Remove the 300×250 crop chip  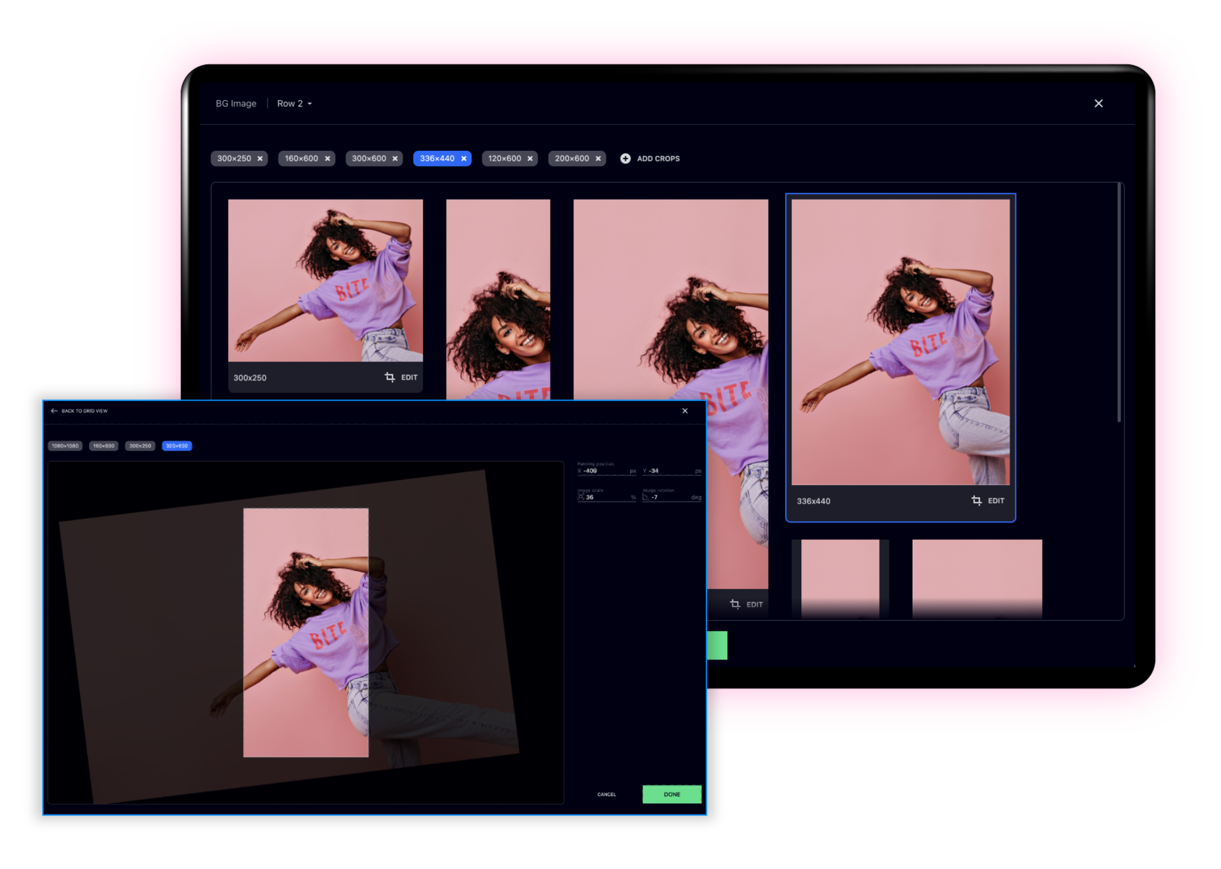[260, 158]
